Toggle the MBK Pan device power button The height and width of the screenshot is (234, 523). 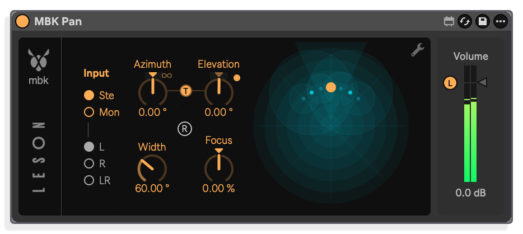coord(22,22)
